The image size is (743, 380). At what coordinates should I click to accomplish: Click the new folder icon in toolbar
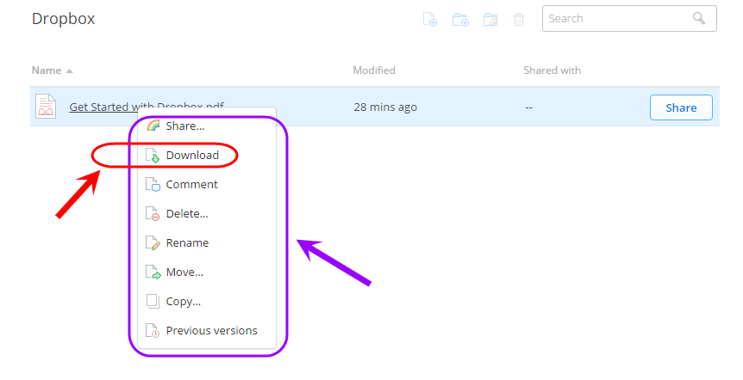click(x=460, y=20)
